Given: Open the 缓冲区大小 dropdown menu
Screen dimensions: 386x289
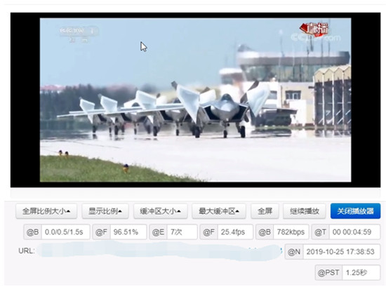Looking at the screenshot, I should point(160,211).
